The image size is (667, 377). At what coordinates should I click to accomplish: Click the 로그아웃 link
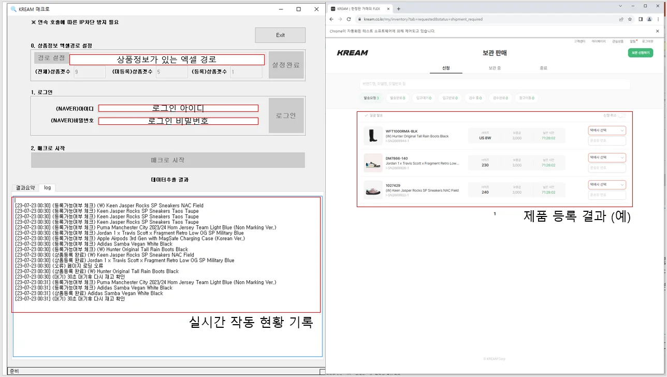(x=647, y=41)
